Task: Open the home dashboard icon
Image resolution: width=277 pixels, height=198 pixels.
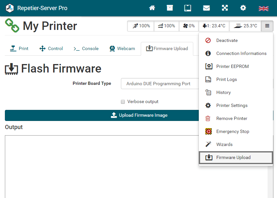Action: tap(152, 8)
